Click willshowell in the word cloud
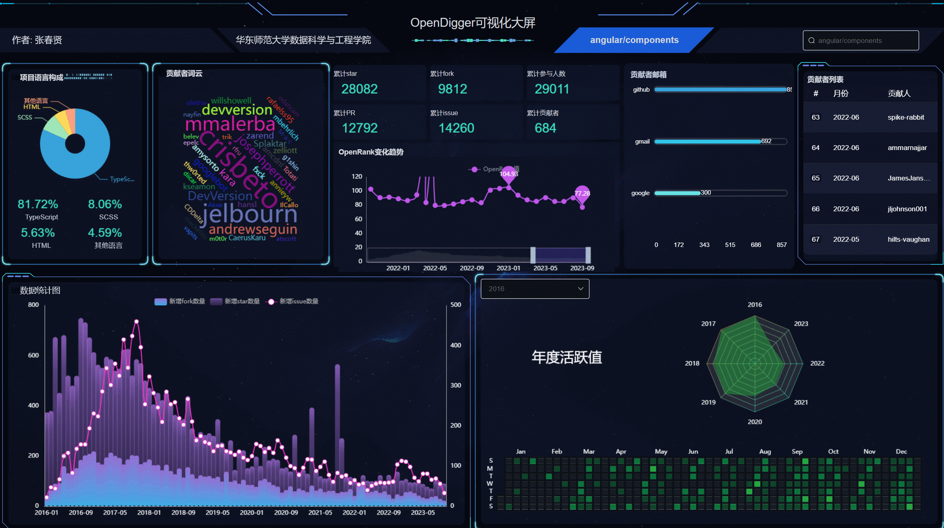Image resolution: width=944 pixels, height=528 pixels. tap(231, 100)
